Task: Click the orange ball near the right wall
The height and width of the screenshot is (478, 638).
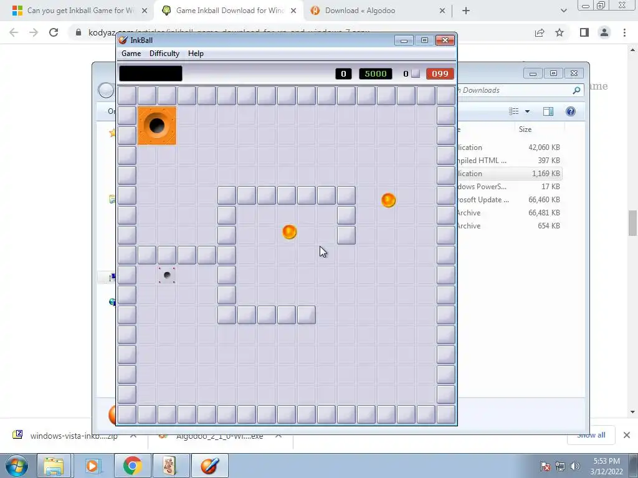Action: pos(389,200)
